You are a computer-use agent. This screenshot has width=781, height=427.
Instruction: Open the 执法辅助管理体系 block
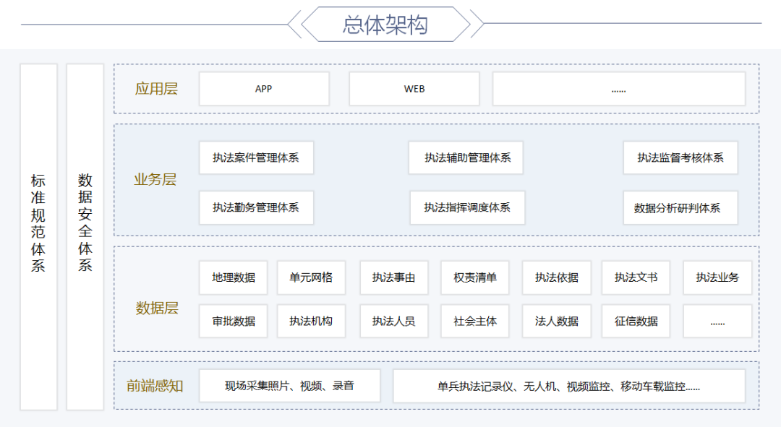coord(466,158)
